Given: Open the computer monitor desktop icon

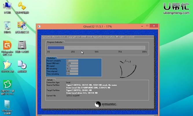Looking at the screenshot, I should [8, 6].
